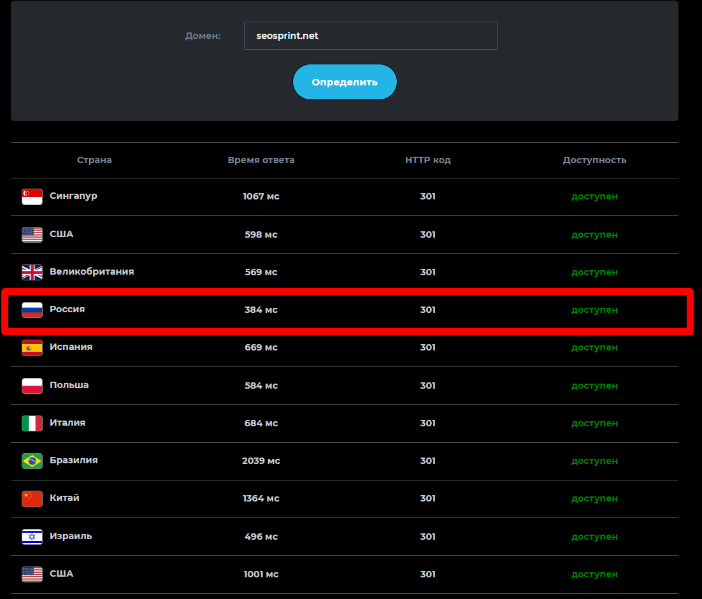This screenshot has width=702, height=599.
Task: Click USA flag in the 1001 мс row
Action: pyautogui.click(x=32, y=574)
